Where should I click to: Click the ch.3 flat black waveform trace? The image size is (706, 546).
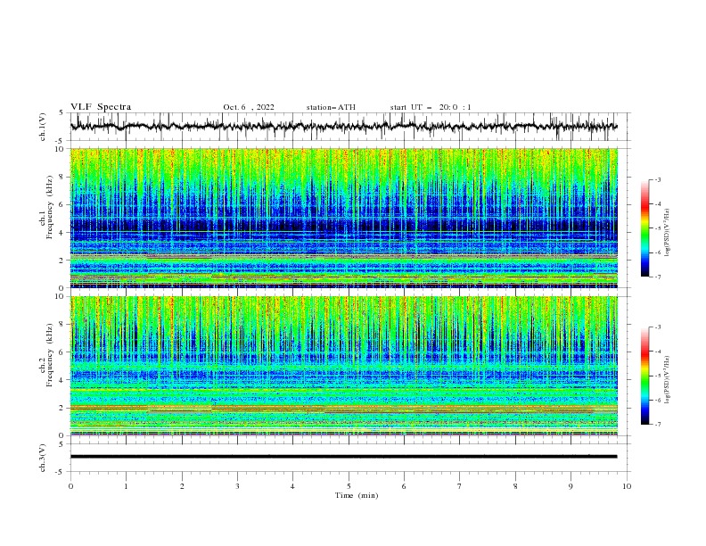[x=343, y=457]
